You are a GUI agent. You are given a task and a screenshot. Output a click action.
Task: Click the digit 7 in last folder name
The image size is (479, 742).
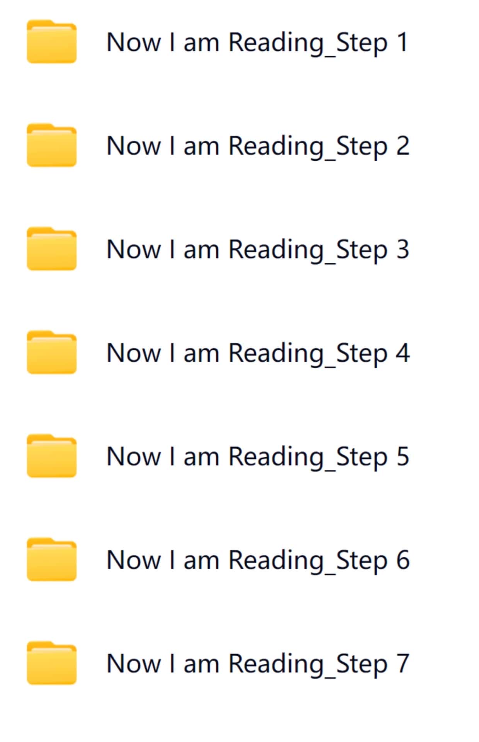tap(403, 663)
